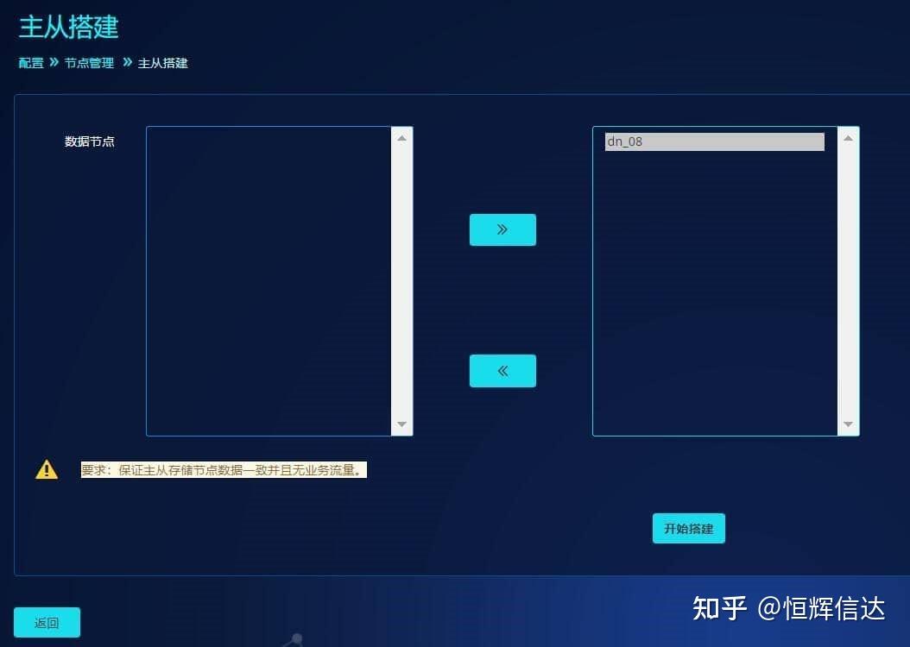Click the highlighted warning text about 主从存储节点

pyautogui.click(x=223, y=469)
